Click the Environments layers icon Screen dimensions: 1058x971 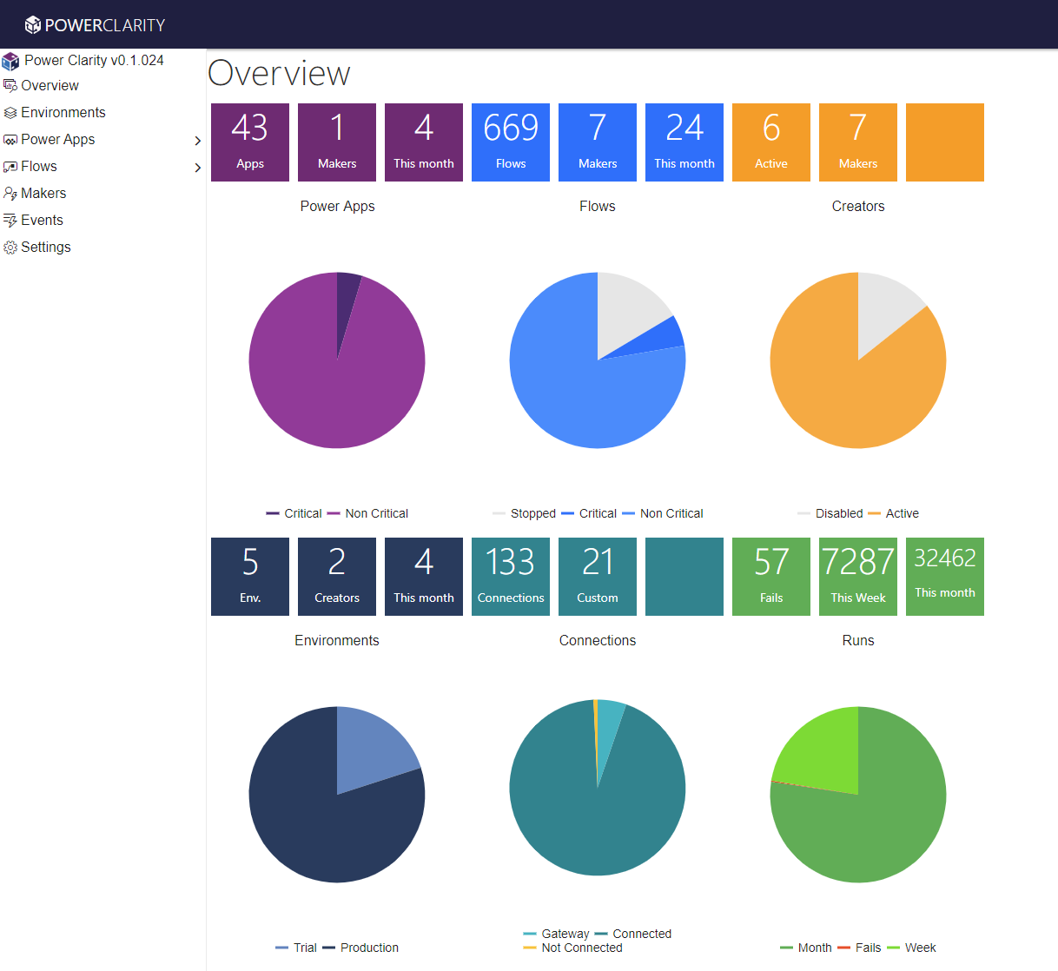click(10, 113)
